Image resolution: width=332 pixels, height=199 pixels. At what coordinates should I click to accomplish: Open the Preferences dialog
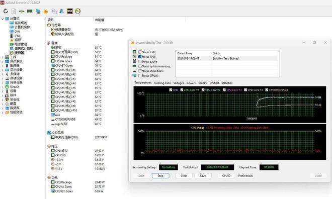coord(245,176)
